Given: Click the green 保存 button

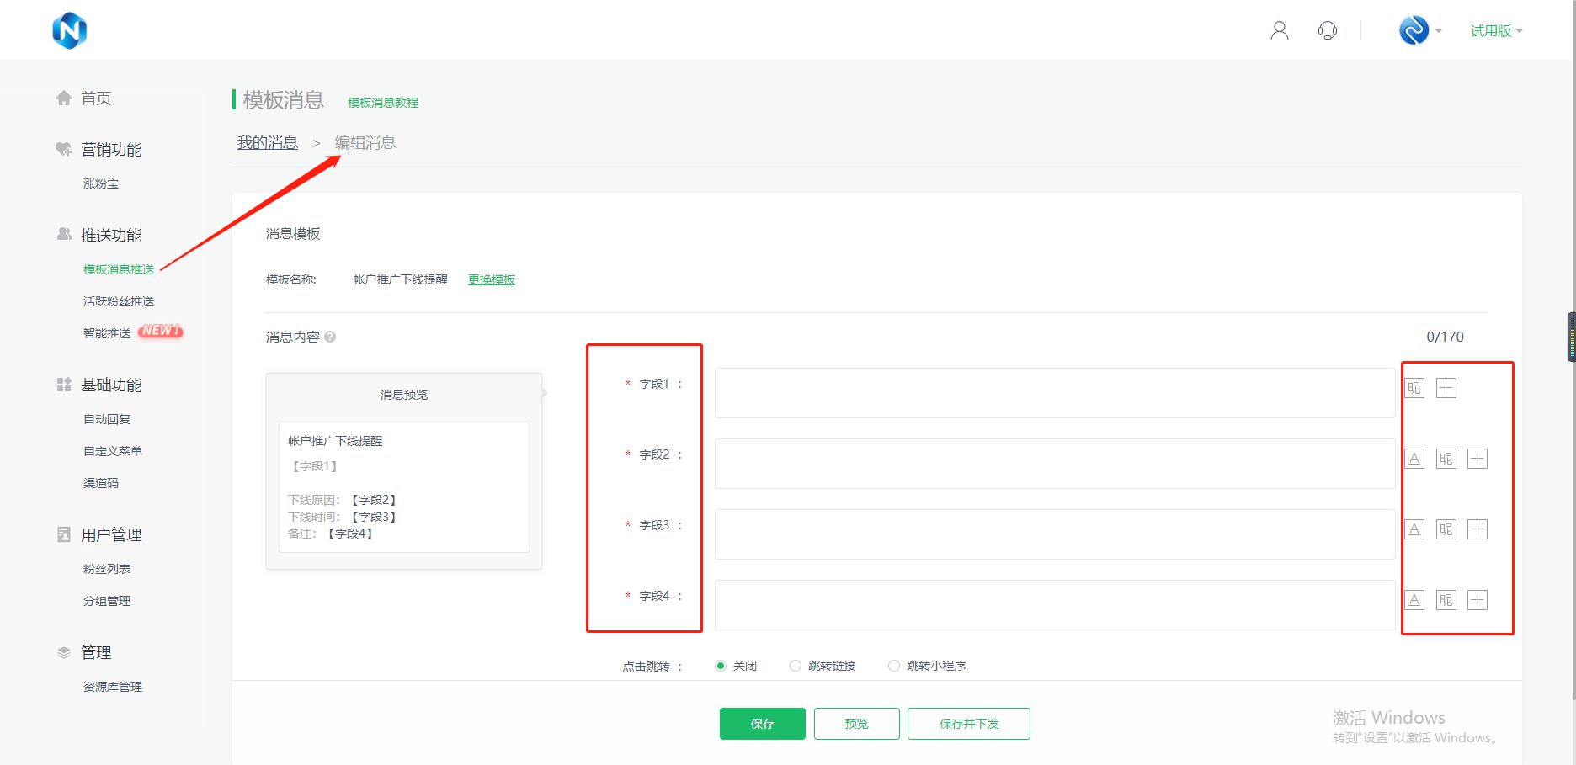Looking at the screenshot, I should point(762,724).
